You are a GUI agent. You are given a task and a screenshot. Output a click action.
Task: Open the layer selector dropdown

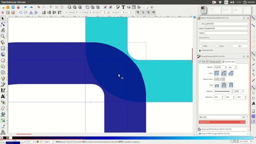point(49,142)
